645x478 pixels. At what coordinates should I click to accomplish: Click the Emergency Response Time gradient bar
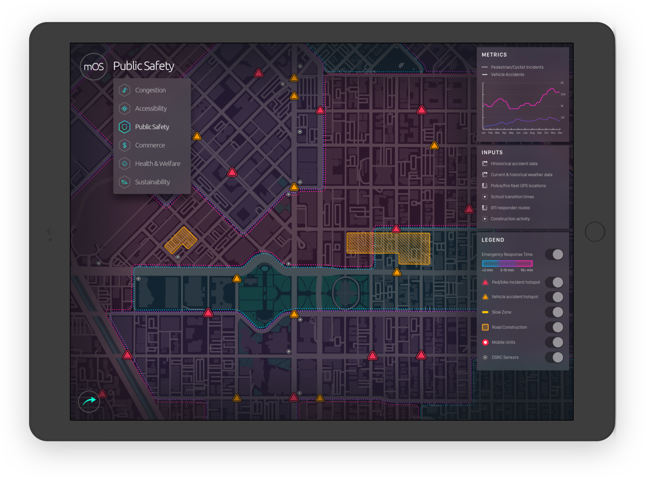coord(507,264)
